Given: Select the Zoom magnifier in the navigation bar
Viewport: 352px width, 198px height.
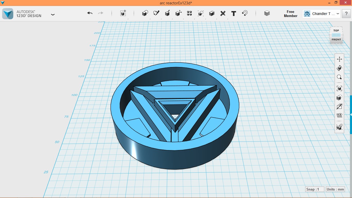Looking at the screenshot, I should coord(339,77).
